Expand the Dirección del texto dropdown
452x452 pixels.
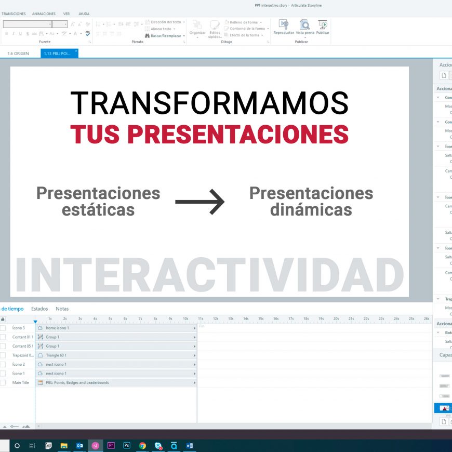184,22
